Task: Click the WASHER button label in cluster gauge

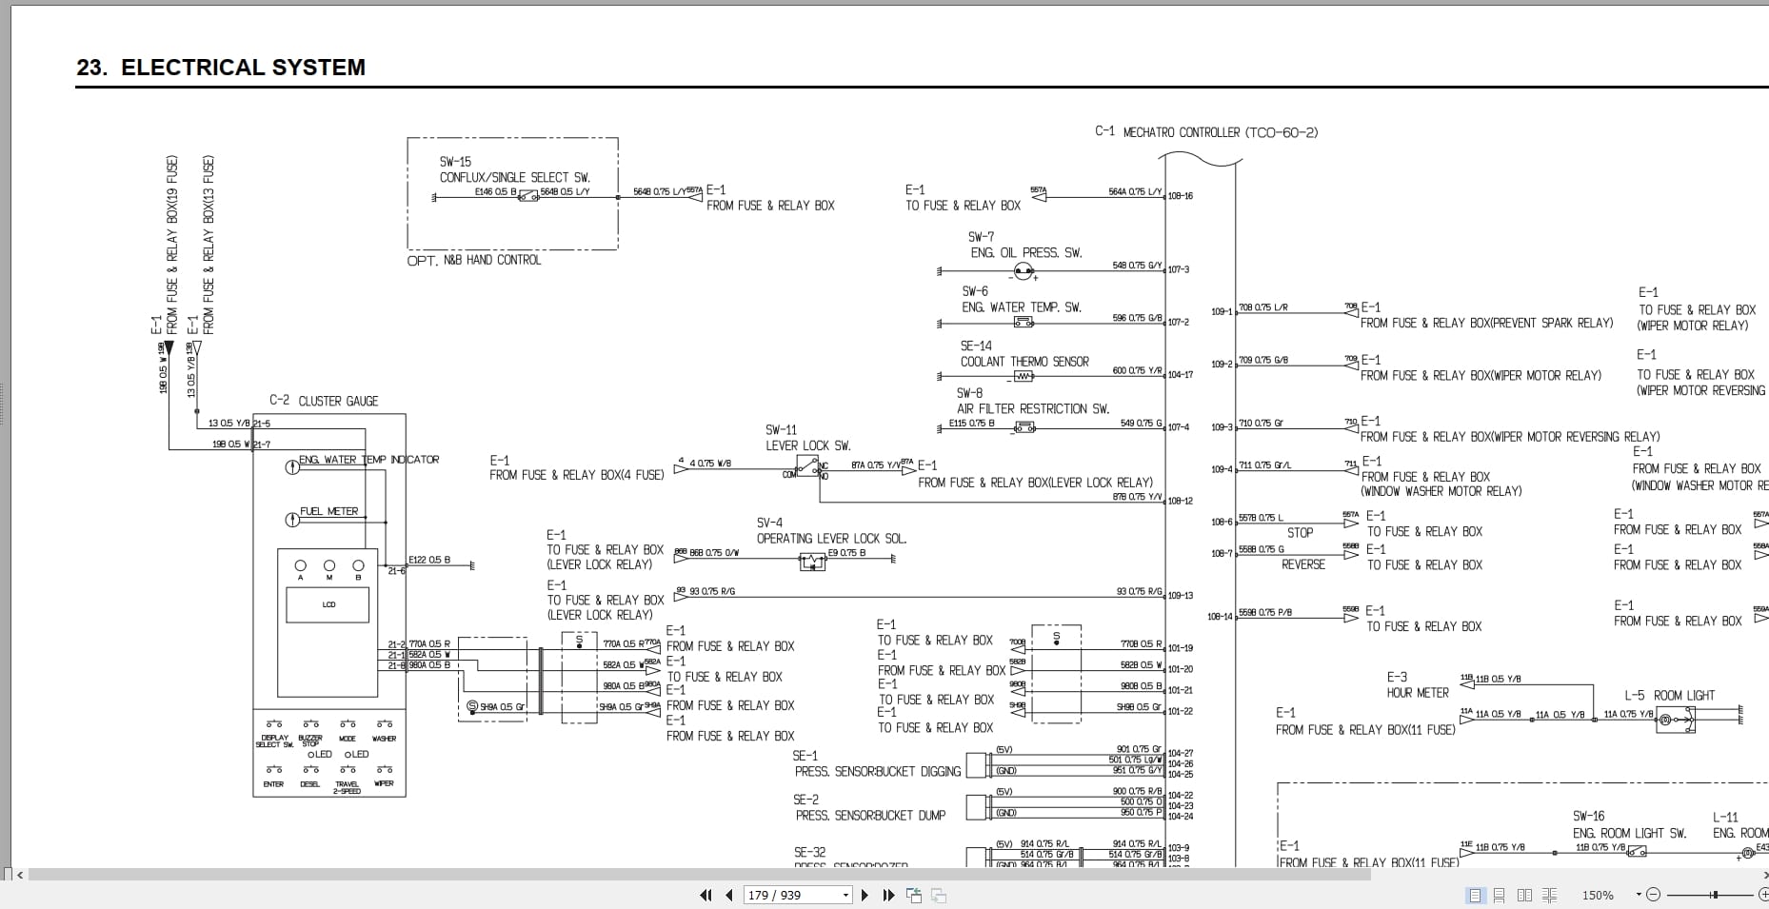Action: (385, 739)
